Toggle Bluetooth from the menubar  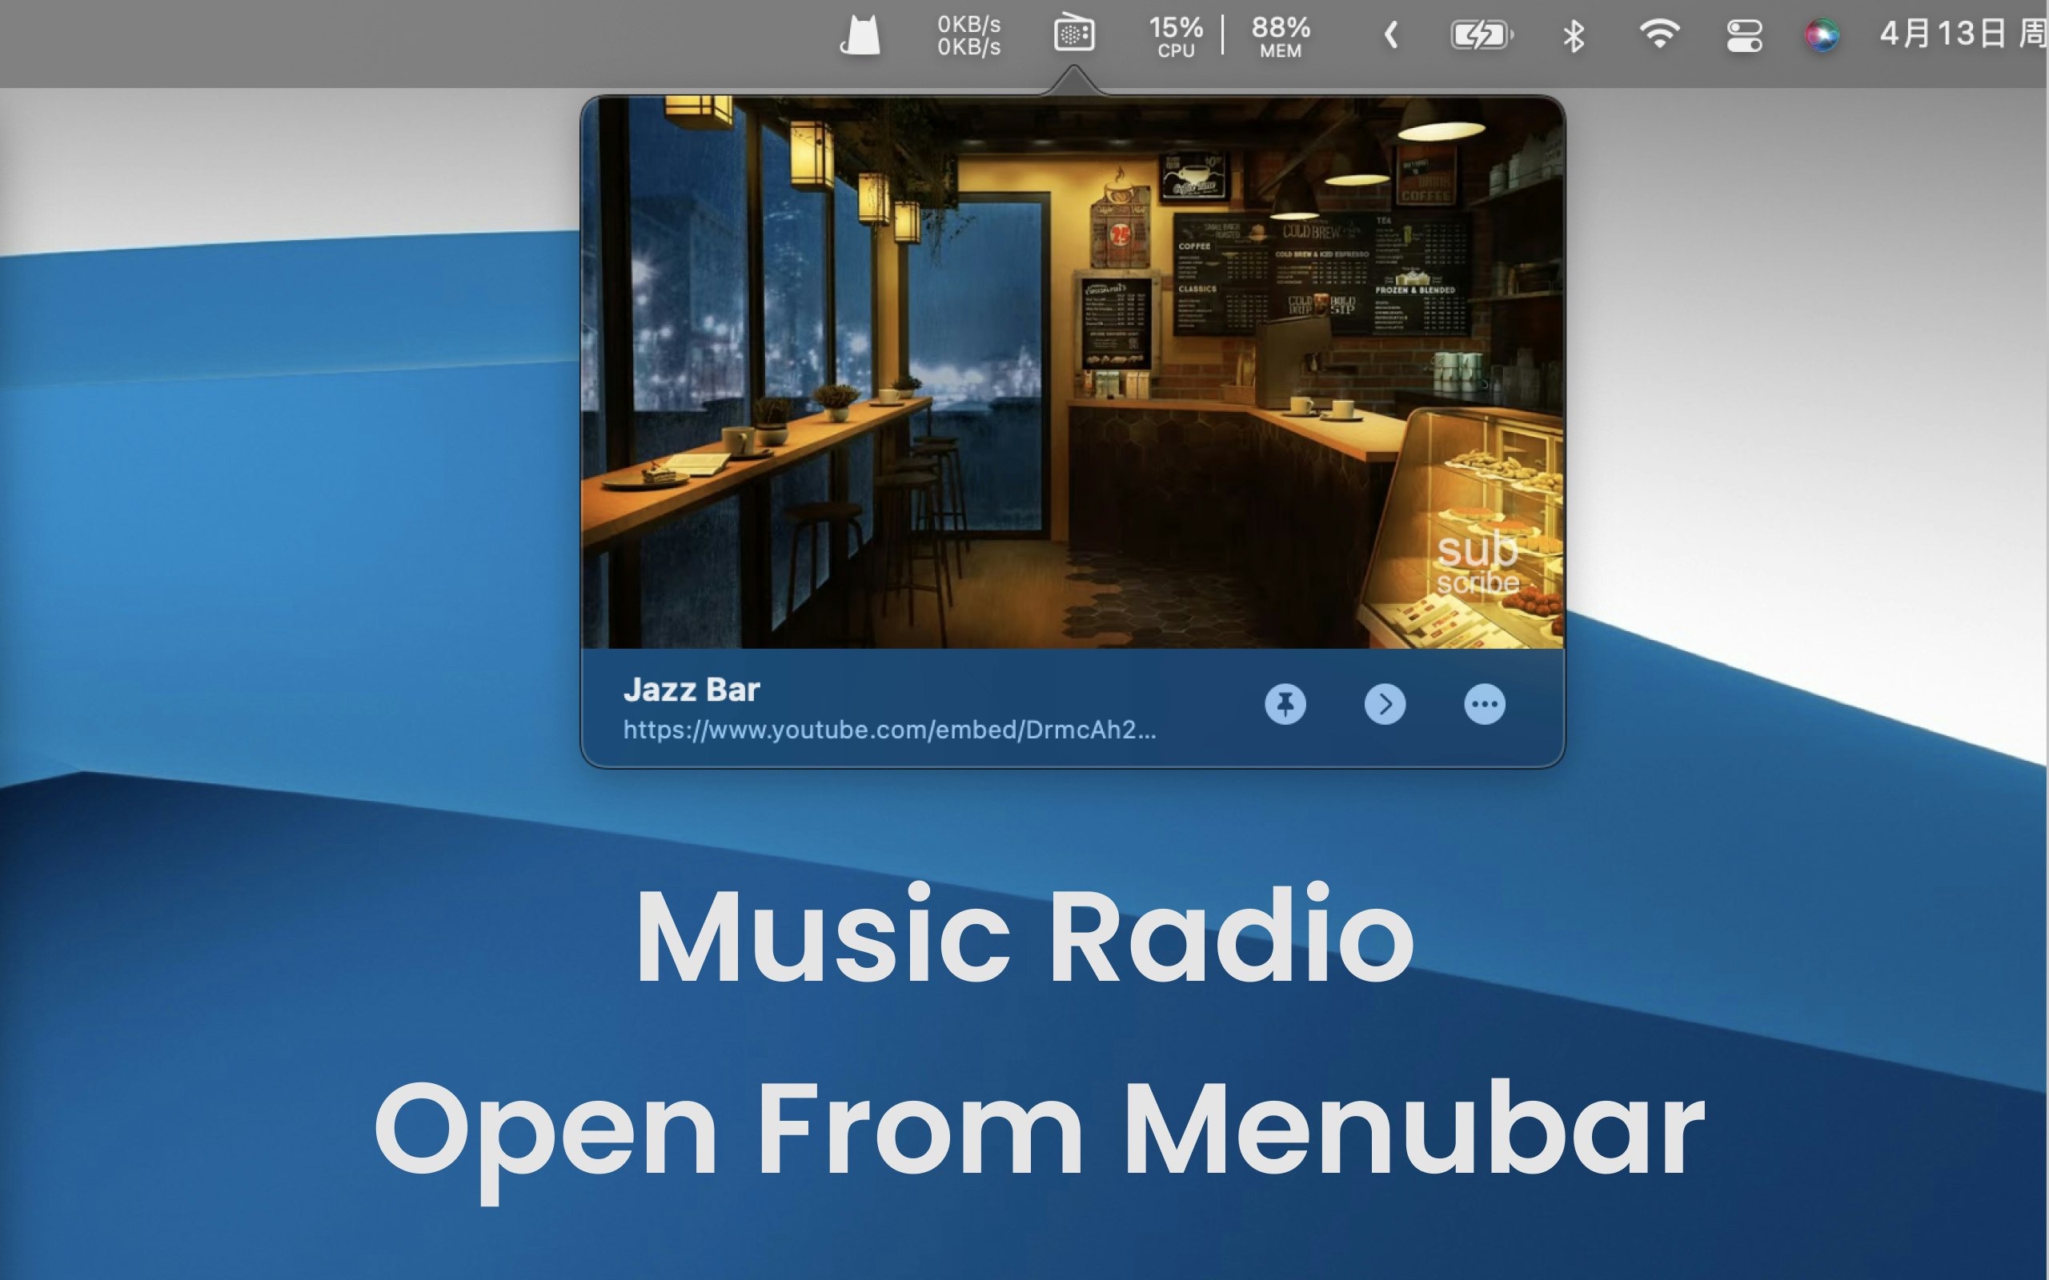1573,35
